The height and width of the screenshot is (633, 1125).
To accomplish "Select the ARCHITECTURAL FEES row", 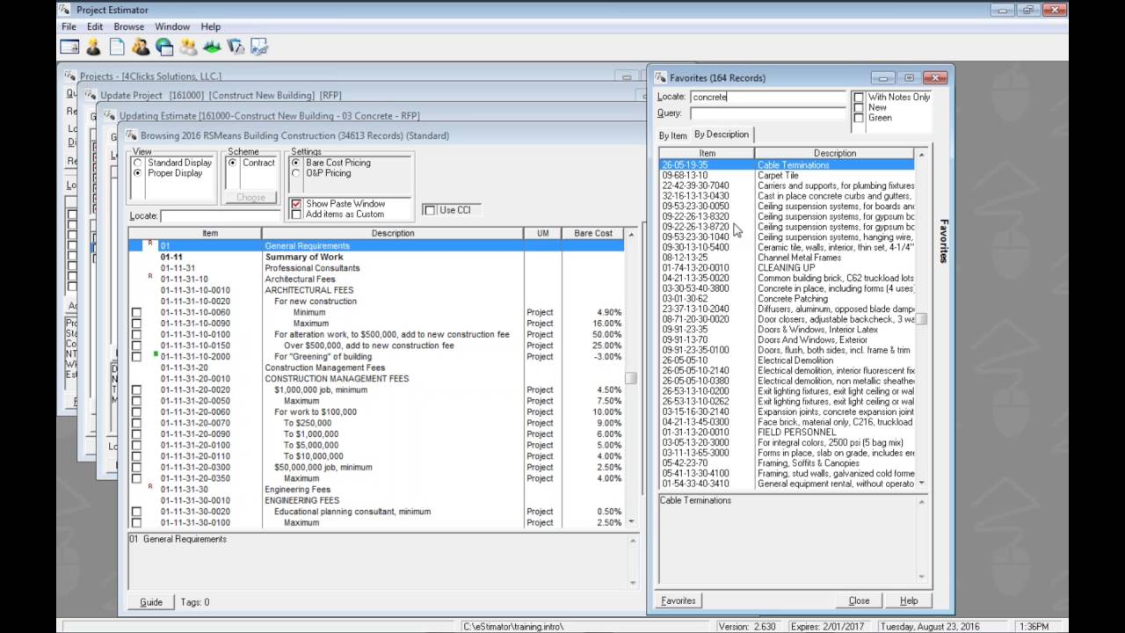I will point(376,290).
